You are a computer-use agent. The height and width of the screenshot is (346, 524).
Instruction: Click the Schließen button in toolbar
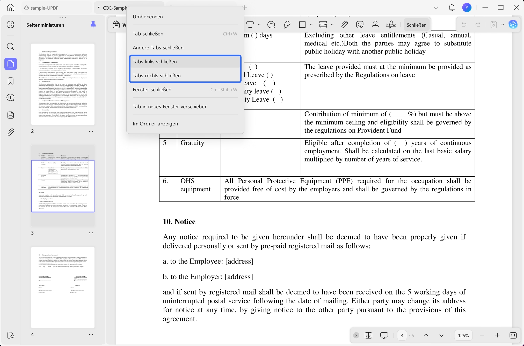click(416, 25)
